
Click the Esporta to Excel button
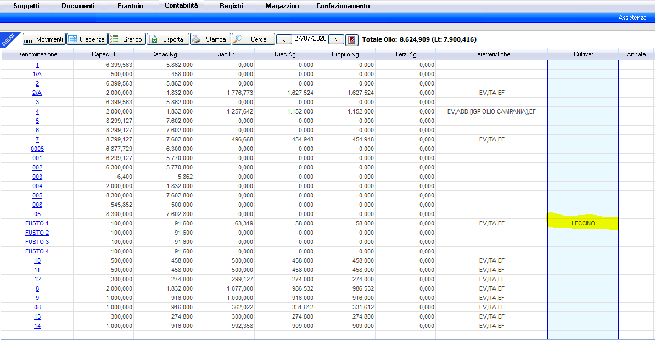(x=168, y=39)
